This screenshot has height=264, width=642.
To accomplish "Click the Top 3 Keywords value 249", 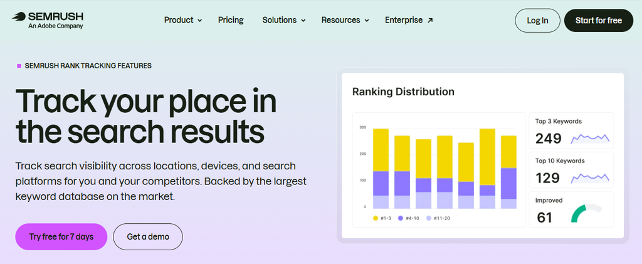I will coord(548,139).
